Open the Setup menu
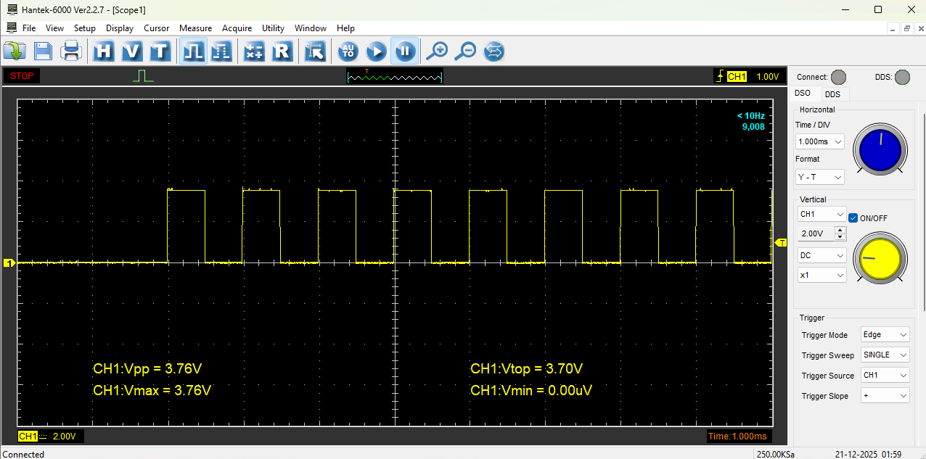The height and width of the screenshot is (459, 926). point(85,28)
